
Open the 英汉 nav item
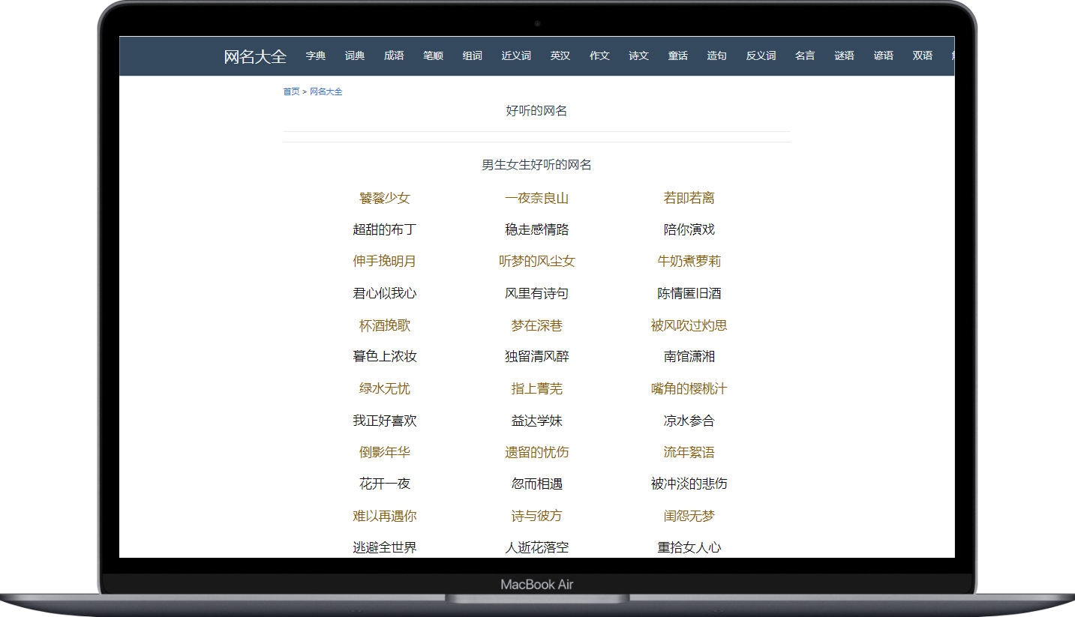click(560, 55)
